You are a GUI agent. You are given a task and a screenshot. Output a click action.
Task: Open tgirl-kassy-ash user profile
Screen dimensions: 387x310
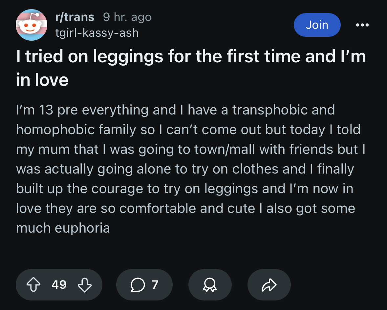pos(97,33)
